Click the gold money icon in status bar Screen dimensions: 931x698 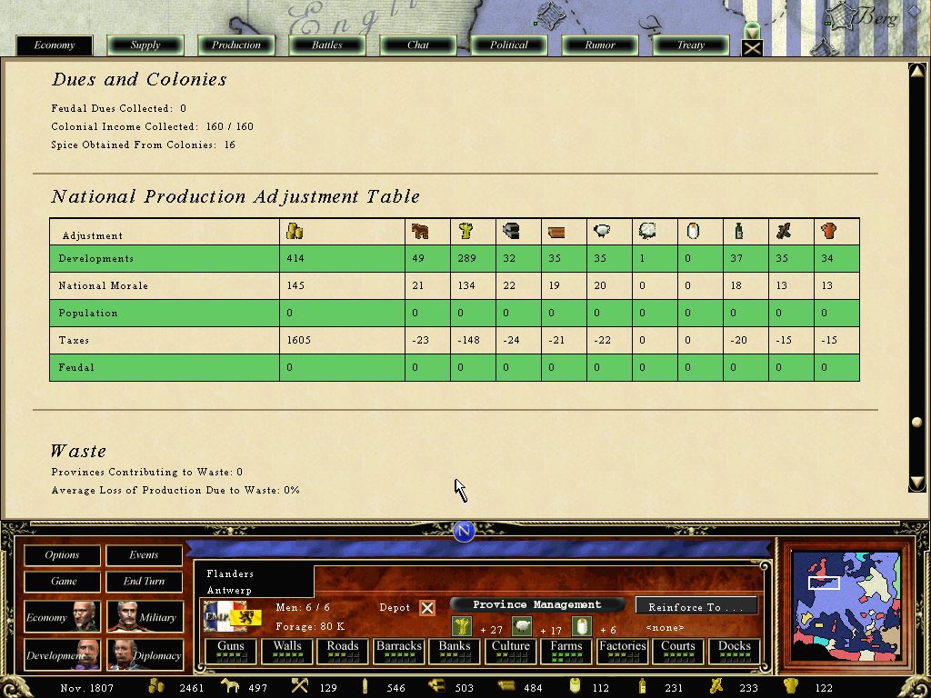155,687
